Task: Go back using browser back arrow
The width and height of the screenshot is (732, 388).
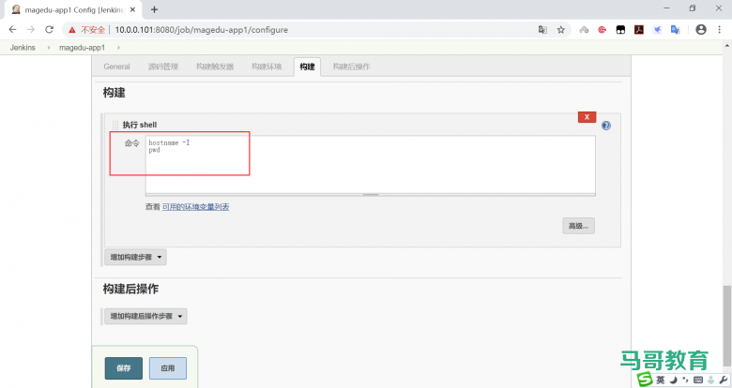Action: pyautogui.click(x=12, y=29)
